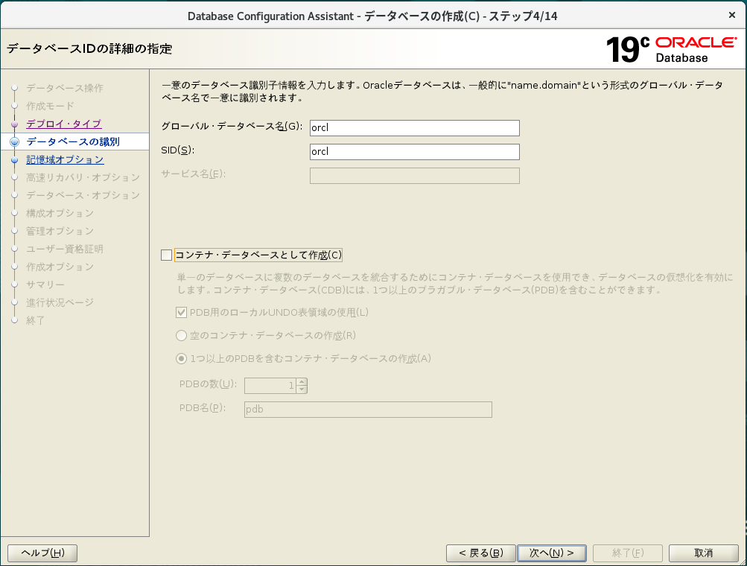Image resolution: width=747 pixels, height=566 pixels.
Task: Click the active step icon beside データベースの識別
Action: 14,141
